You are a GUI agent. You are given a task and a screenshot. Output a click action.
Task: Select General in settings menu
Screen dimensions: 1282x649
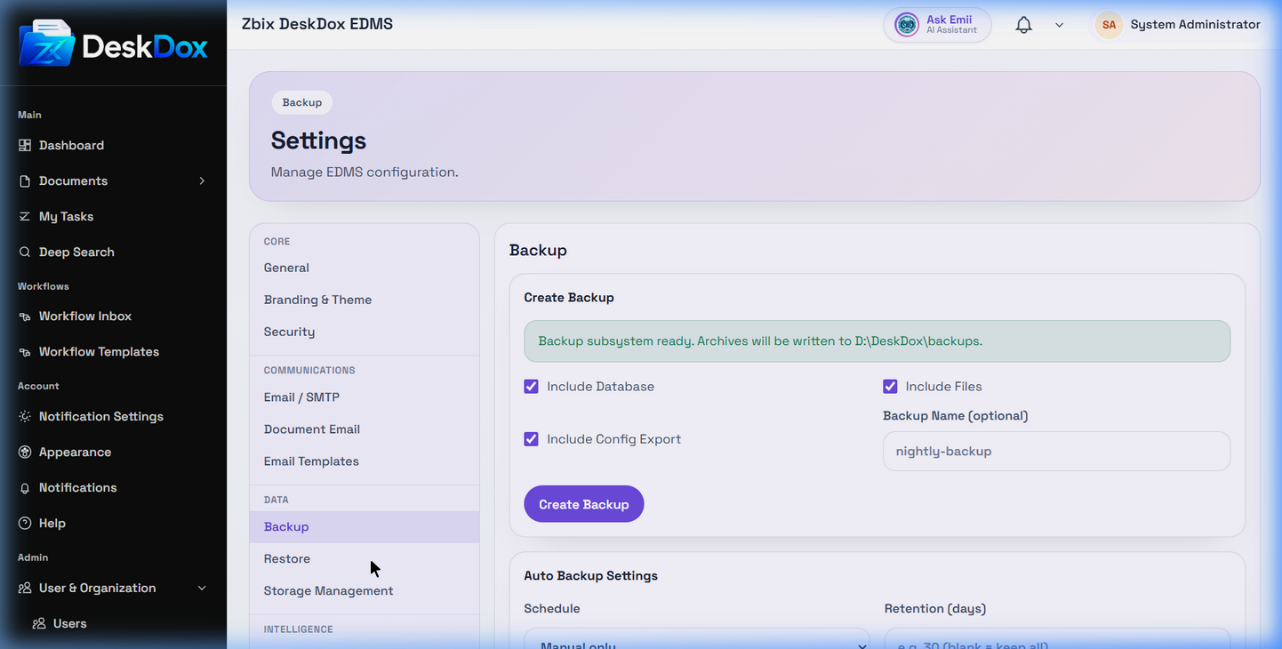tap(365, 268)
